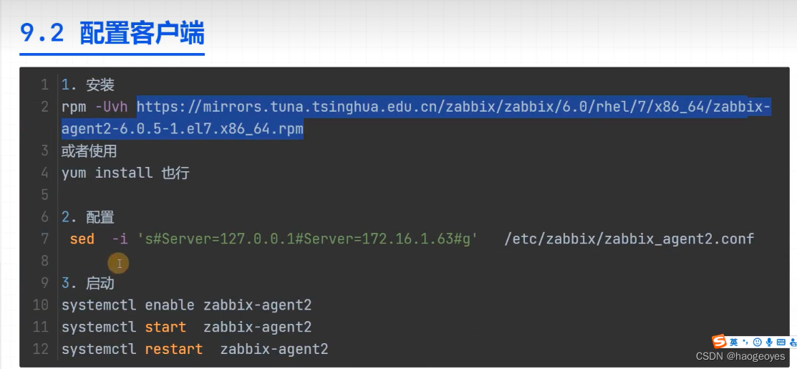Image resolution: width=797 pixels, height=369 pixels.
Task: Click line number 12 in the gutter
Action: click(41, 349)
